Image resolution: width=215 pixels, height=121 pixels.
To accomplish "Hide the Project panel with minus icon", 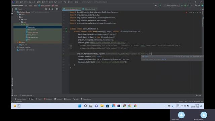I will tap(60, 9).
